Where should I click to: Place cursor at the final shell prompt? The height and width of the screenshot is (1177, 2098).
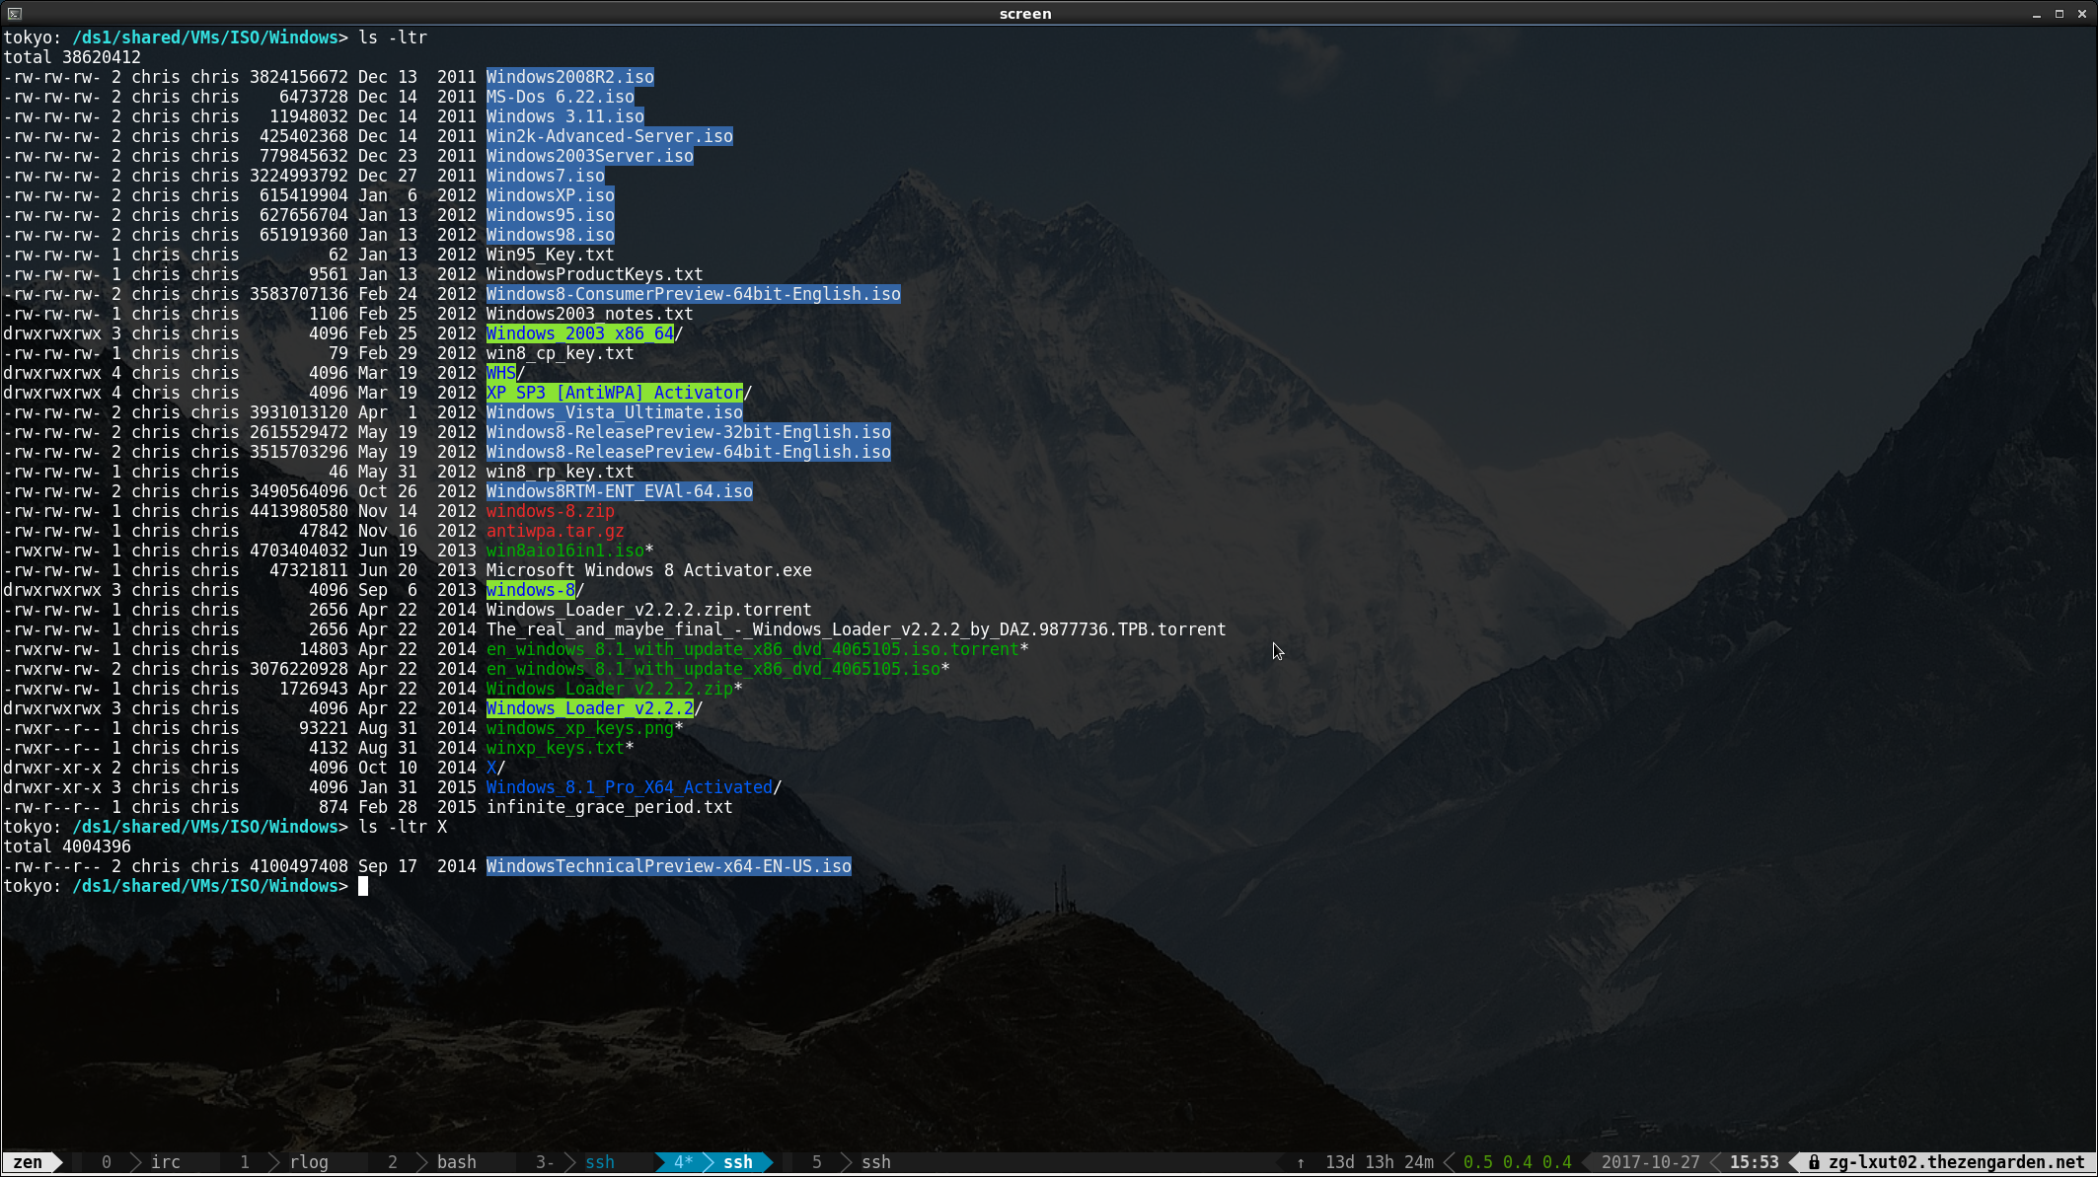pyautogui.click(x=363, y=886)
